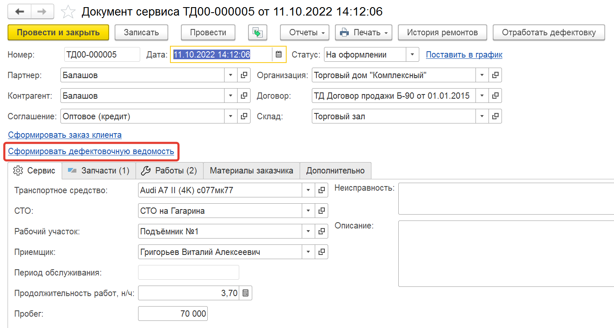Focus the Дата input field
Image resolution: width=614 pixels, height=328 pixels.
222,54
